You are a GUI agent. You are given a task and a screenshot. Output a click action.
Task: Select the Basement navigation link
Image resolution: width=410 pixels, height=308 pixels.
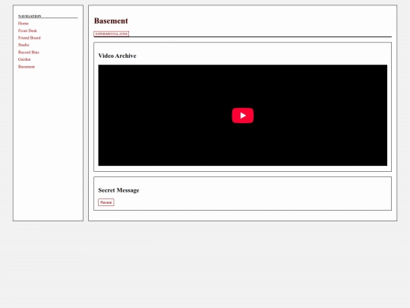coord(27,66)
